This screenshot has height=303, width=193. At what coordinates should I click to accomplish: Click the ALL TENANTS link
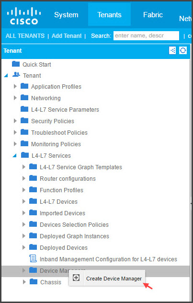25,36
